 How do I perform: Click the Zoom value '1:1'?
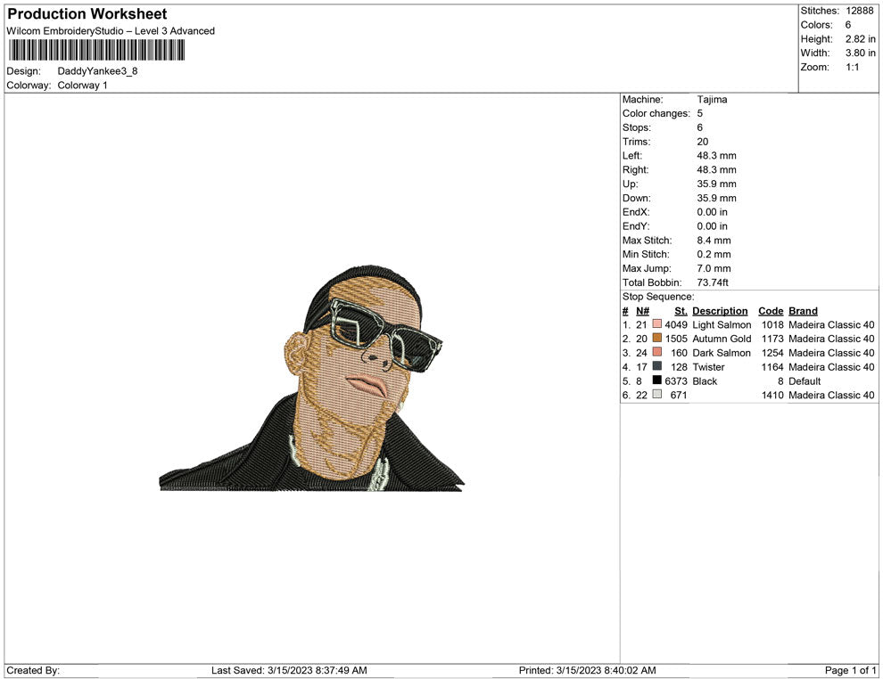pyautogui.click(x=852, y=67)
